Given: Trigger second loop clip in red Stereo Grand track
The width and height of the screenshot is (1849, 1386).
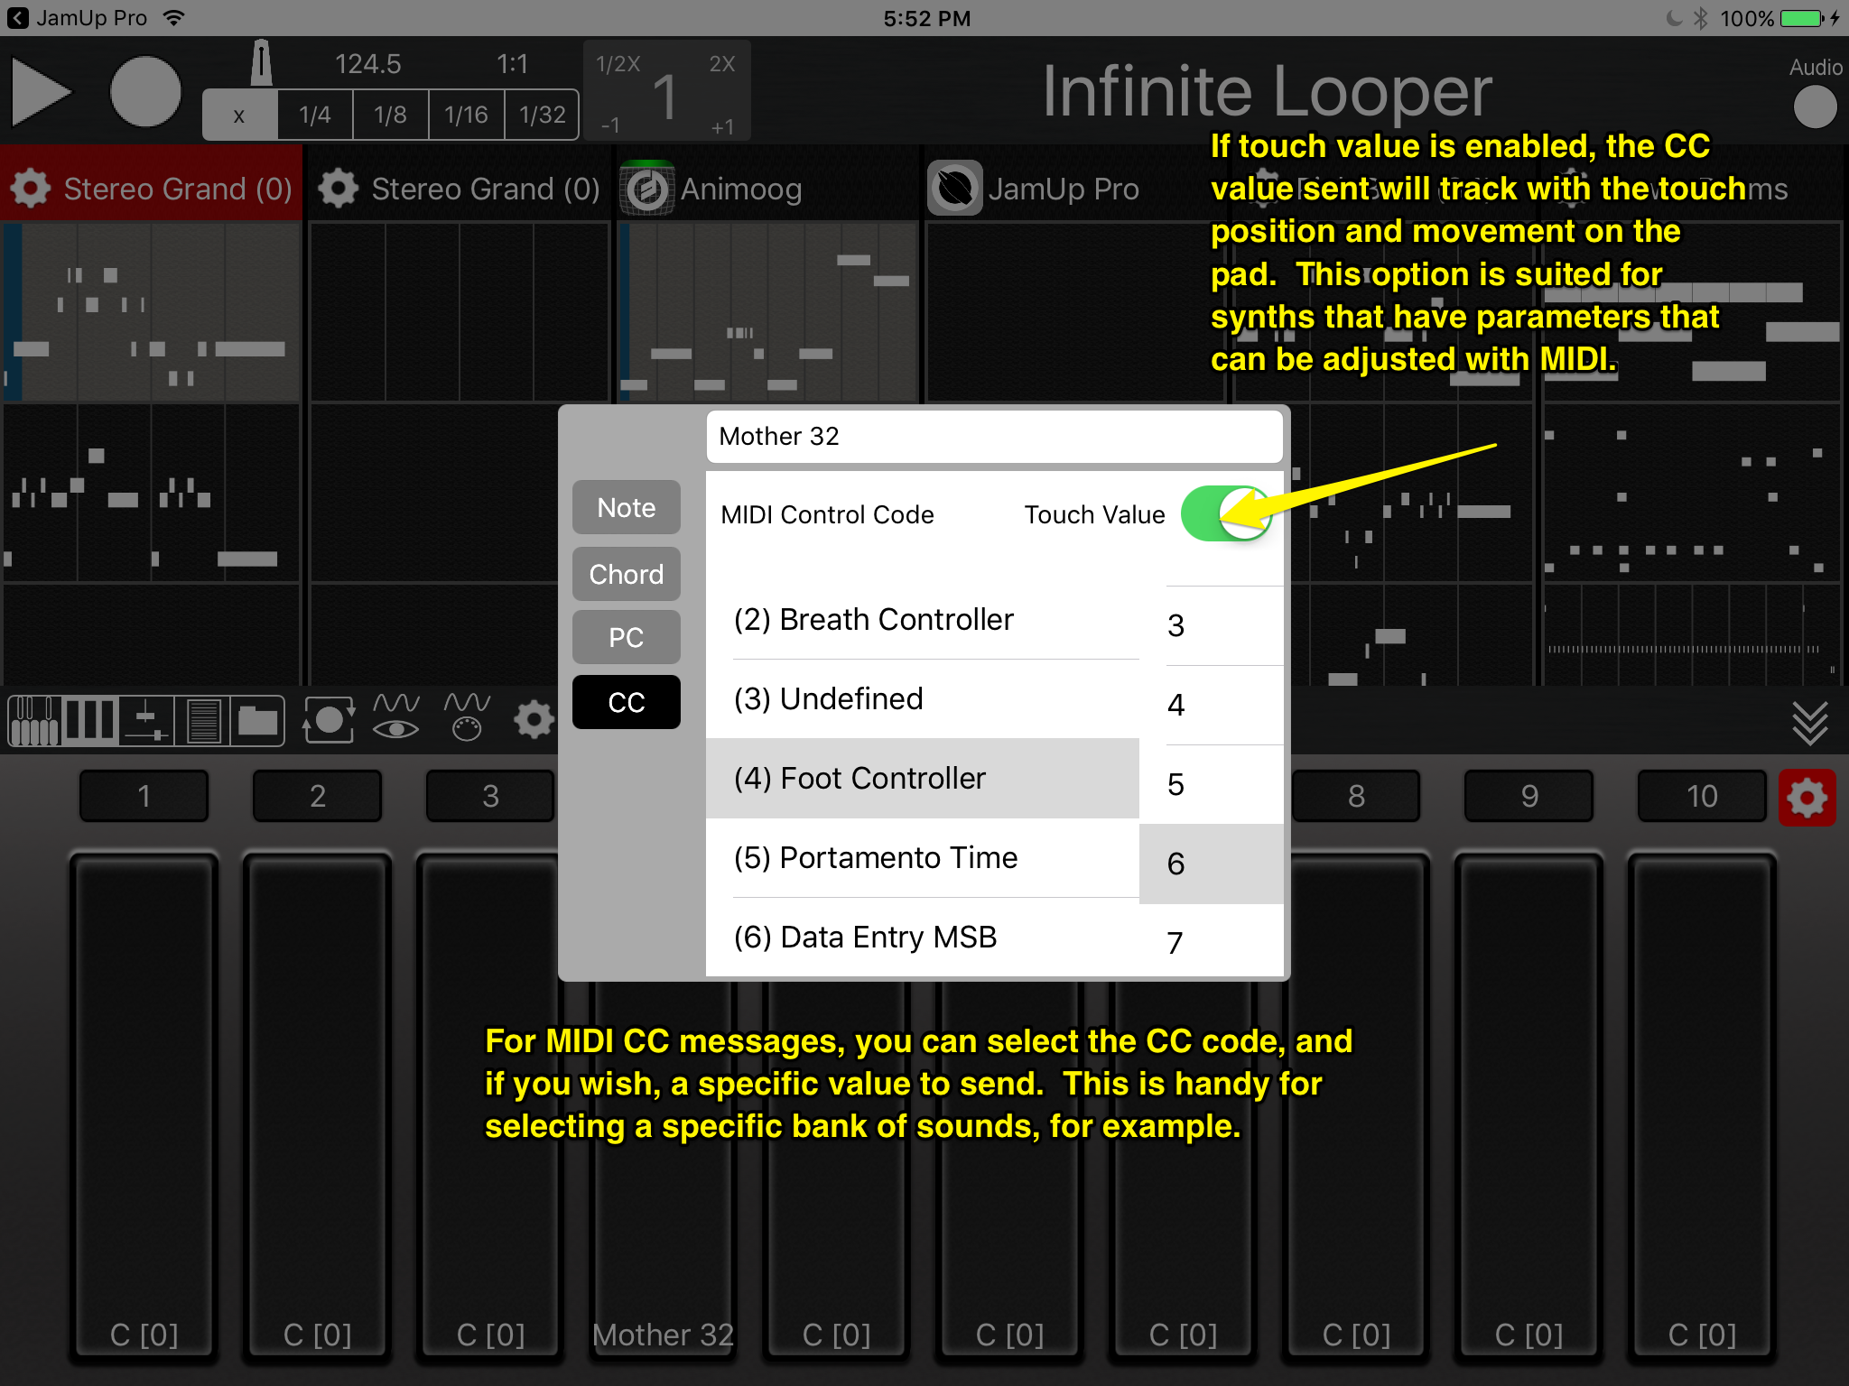Looking at the screenshot, I should pos(152,493).
